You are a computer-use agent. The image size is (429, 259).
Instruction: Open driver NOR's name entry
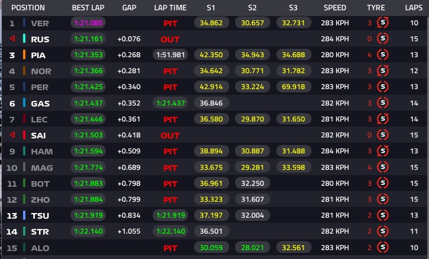point(41,71)
